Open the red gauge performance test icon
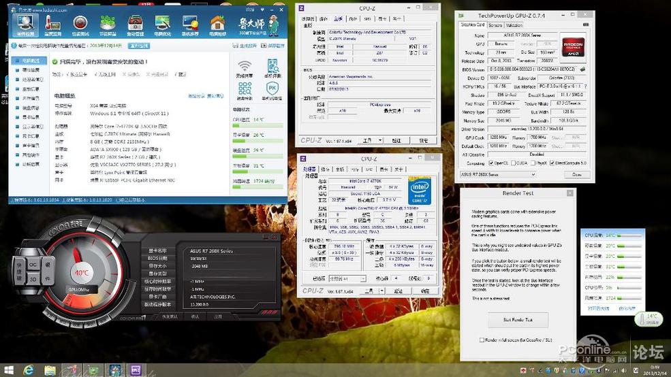Viewport: 671px width, 377px height. pos(80,24)
